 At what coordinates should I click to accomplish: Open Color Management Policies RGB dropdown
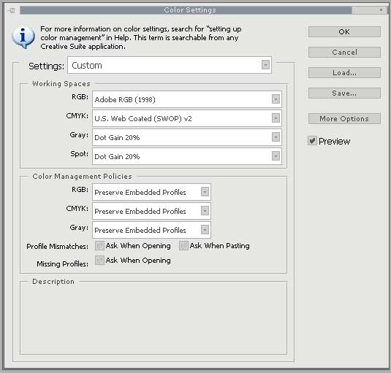(x=151, y=192)
